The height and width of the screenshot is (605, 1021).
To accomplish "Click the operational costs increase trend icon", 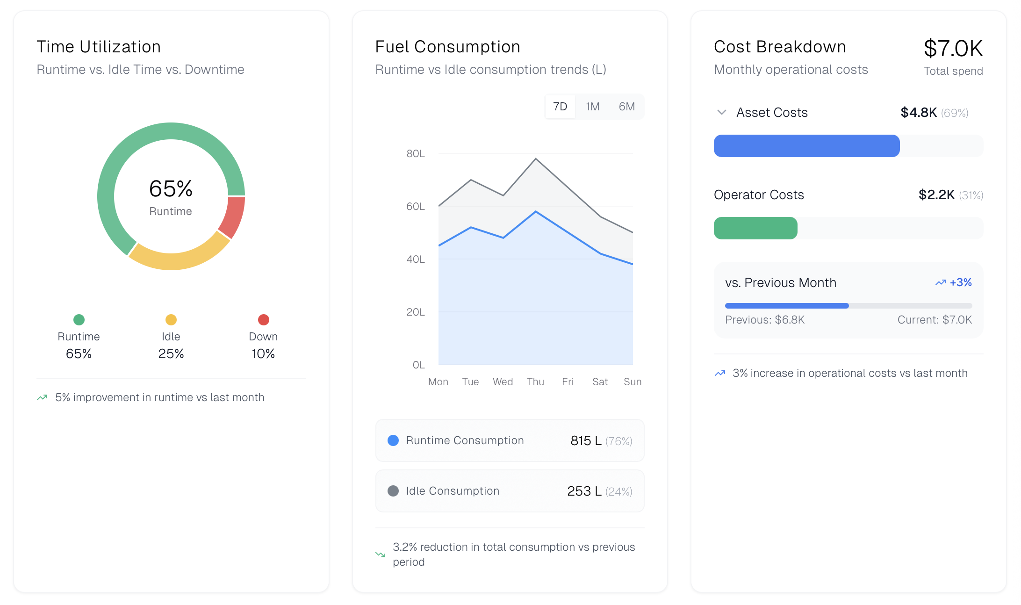I will [x=720, y=373].
